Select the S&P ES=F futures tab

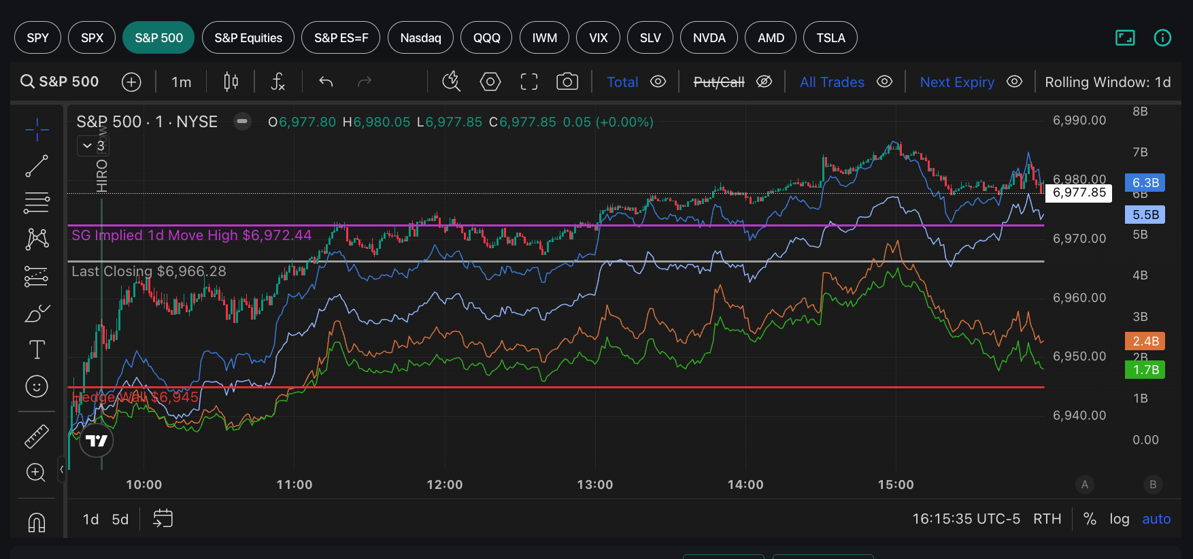tap(341, 37)
